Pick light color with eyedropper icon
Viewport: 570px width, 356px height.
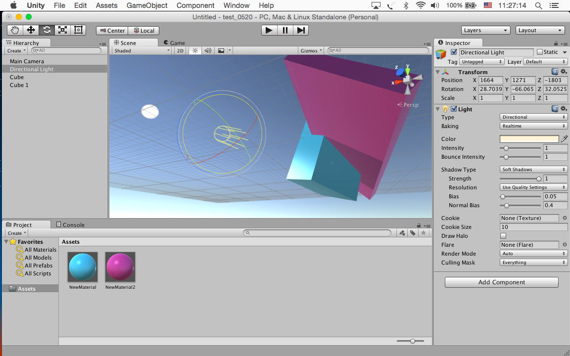click(x=564, y=139)
